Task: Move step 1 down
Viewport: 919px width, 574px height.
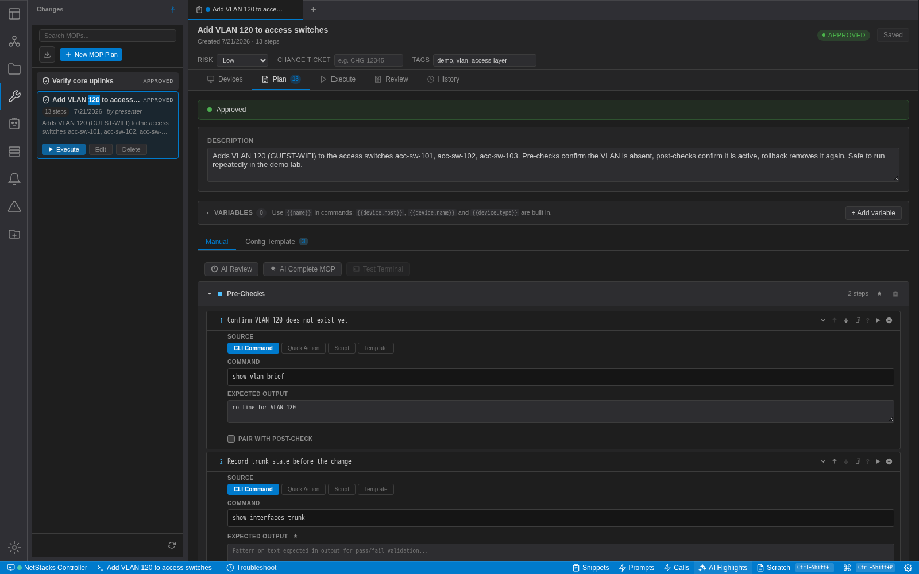Action: [x=846, y=320]
